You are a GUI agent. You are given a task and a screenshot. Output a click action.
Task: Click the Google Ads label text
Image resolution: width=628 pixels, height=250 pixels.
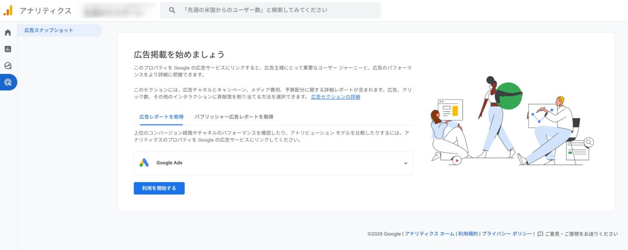(x=169, y=163)
